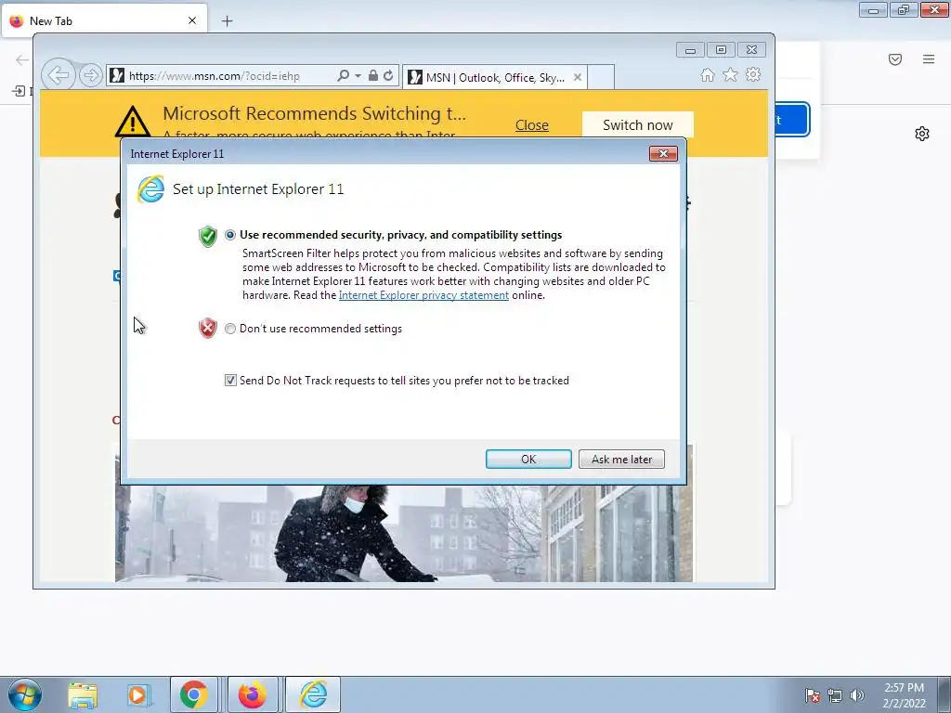Select the Firefox New Tab tab
Image resolution: width=951 pixels, height=713 pixels.
click(104, 20)
